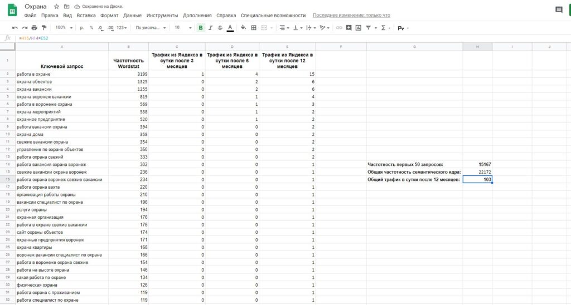
Task: Open the zoom 100% dropdown
Action: (62, 27)
